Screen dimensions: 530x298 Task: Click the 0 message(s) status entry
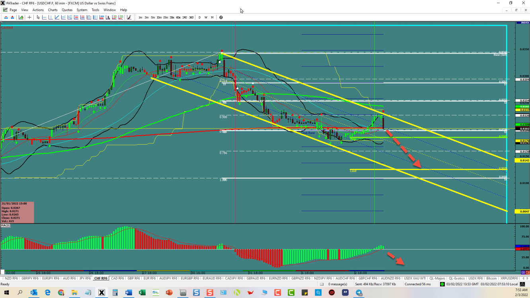[337, 284]
